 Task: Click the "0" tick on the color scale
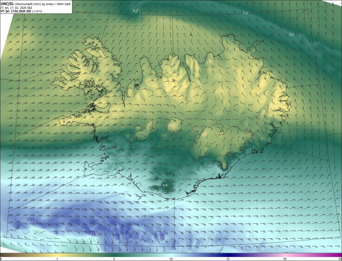tap(1, 259)
